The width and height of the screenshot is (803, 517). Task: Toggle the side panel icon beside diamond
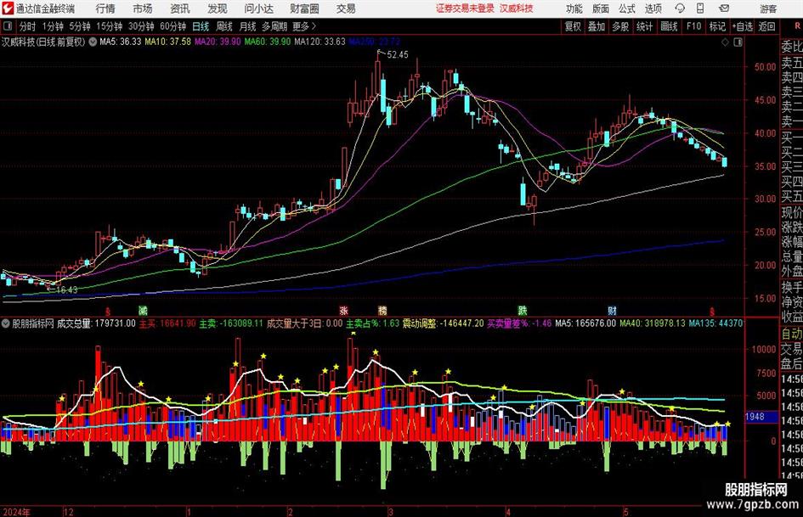coord(738,42)
